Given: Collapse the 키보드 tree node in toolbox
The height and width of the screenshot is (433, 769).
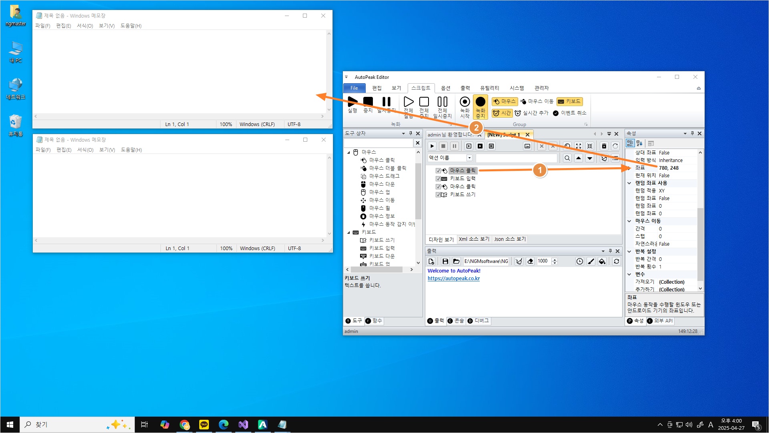Looking at the screenshot, I should pos(348,233).
